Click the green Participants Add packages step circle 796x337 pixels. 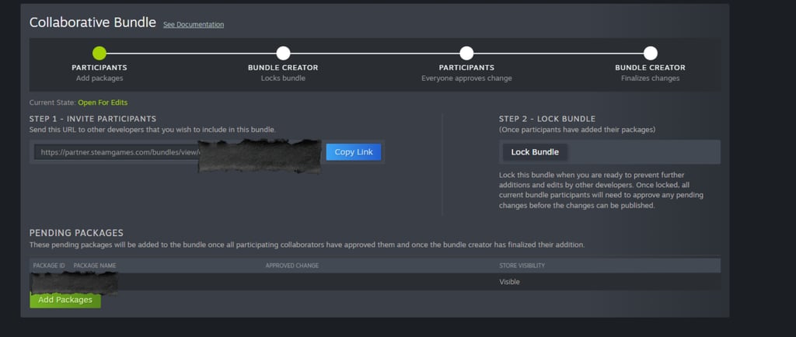coord(99,54)
